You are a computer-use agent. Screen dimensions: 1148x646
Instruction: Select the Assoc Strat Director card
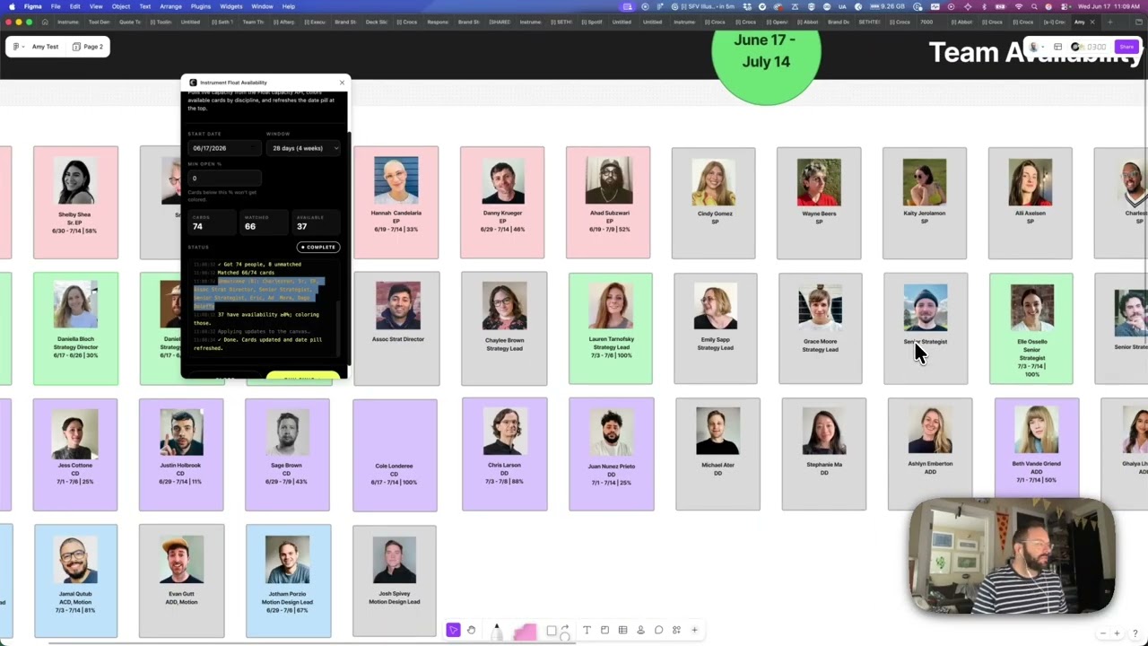(x=396, y=329)
